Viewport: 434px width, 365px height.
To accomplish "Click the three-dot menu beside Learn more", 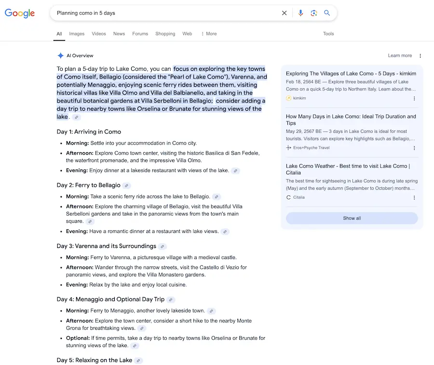I will click(420, 55).
